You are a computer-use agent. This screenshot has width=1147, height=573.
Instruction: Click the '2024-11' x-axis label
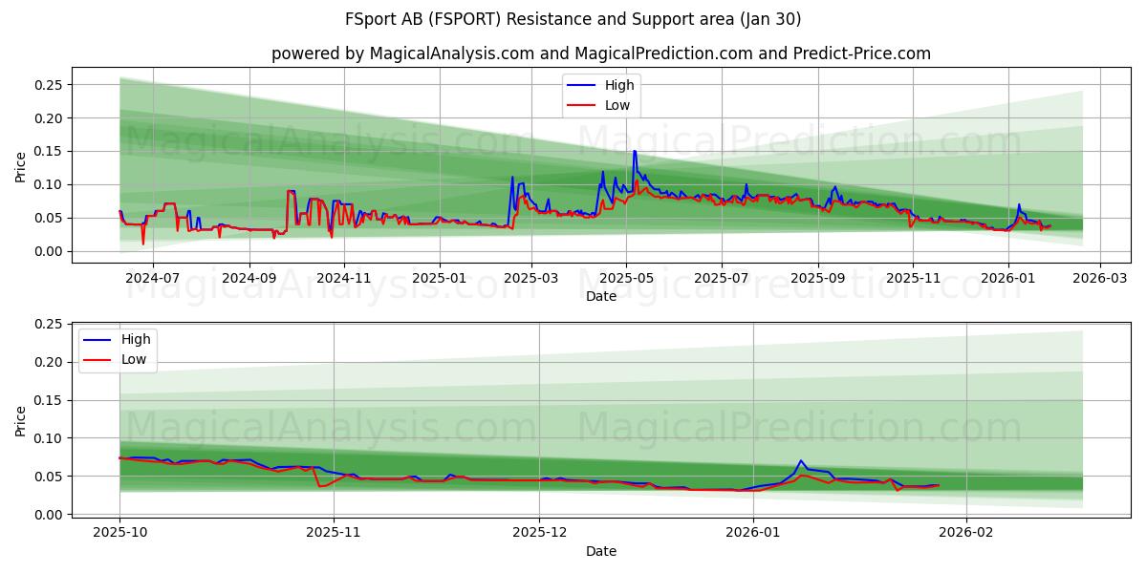coord(344,278)
